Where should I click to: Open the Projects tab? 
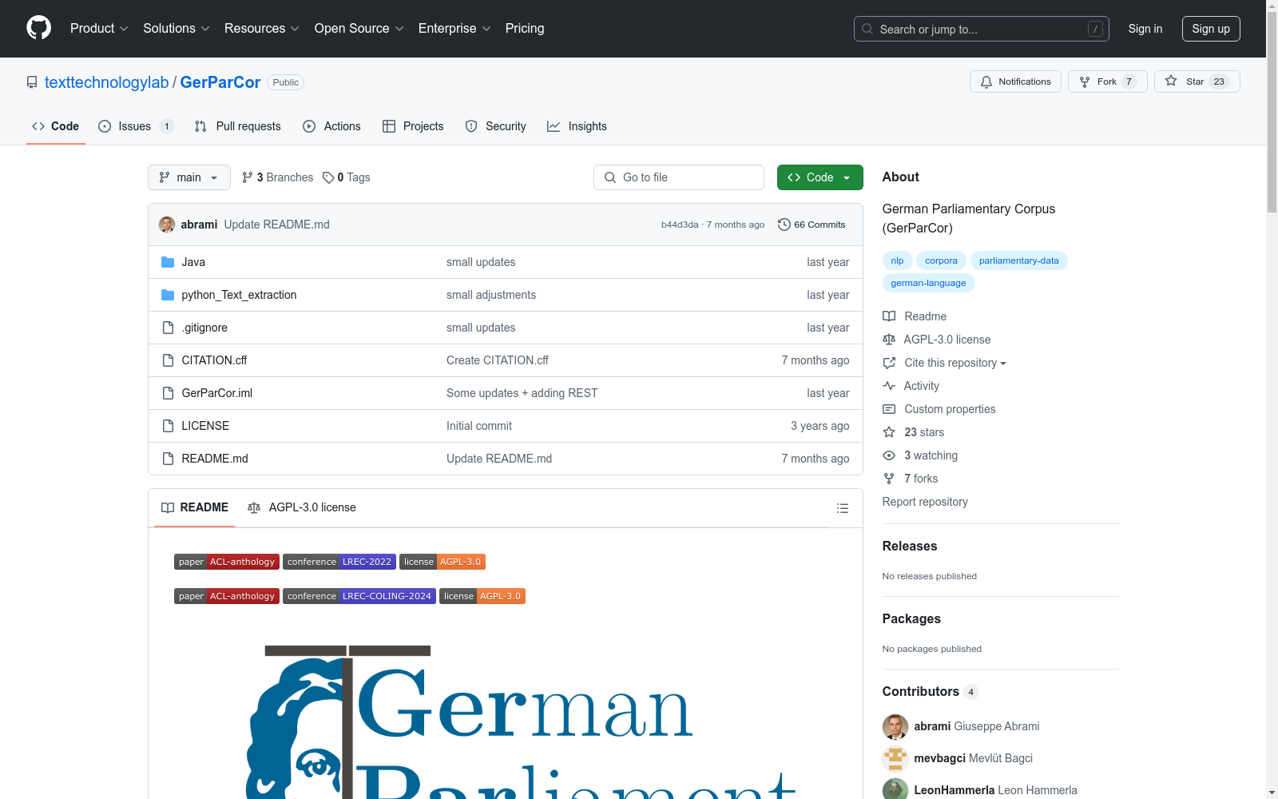tap(413, 126)
